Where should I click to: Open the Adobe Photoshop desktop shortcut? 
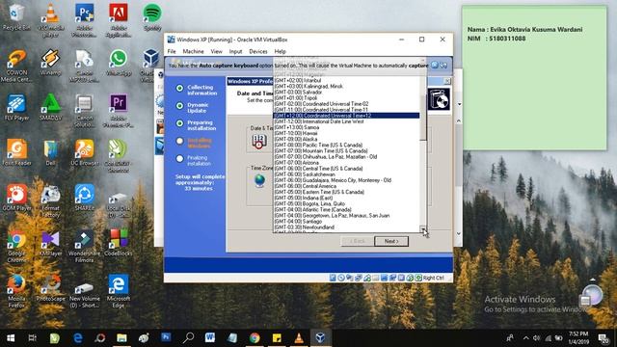click(x=85, y=20)
